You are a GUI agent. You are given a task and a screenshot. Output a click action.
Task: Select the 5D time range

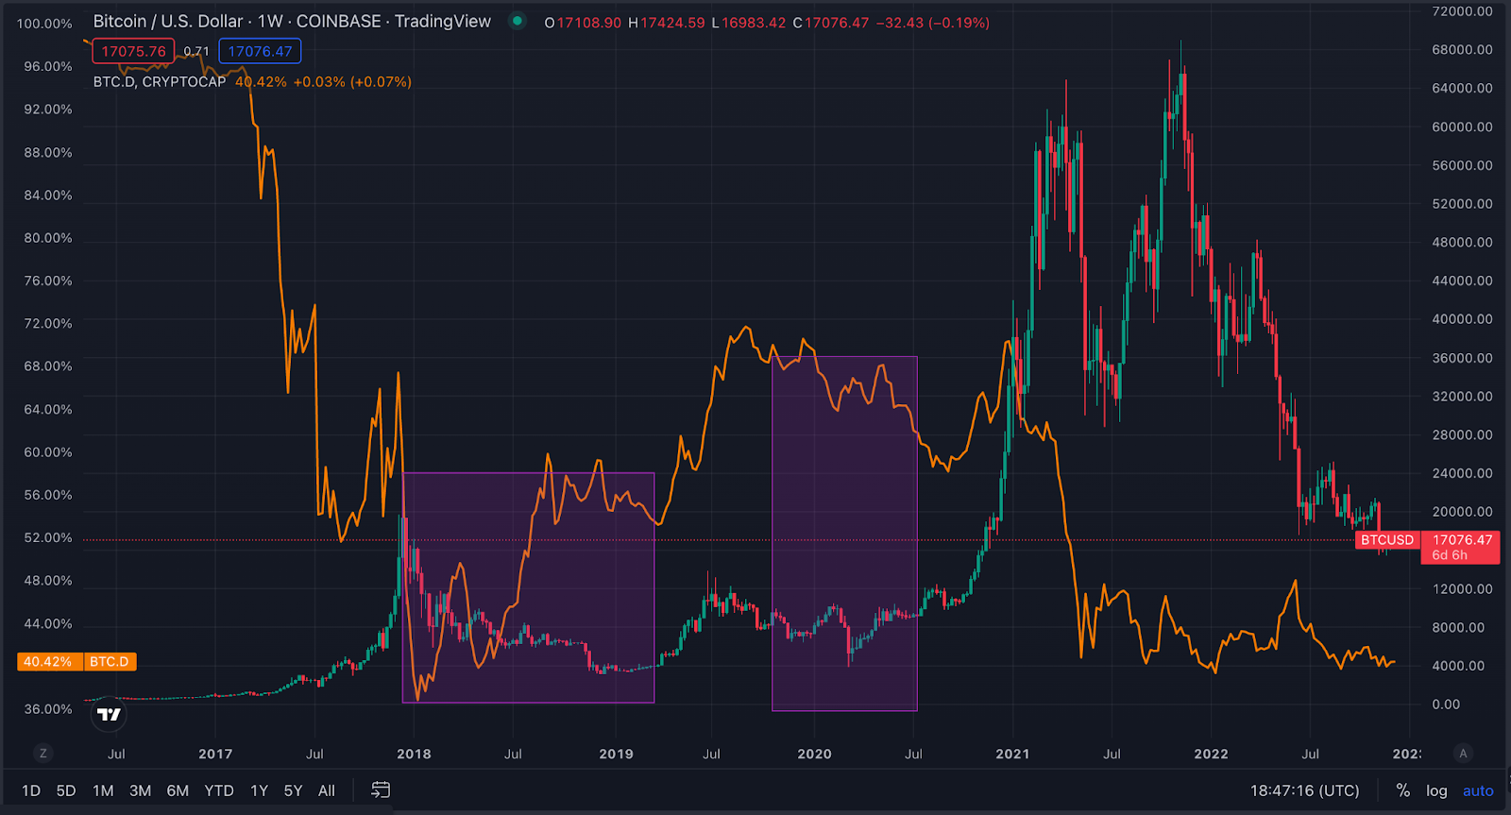click(66, 791)
